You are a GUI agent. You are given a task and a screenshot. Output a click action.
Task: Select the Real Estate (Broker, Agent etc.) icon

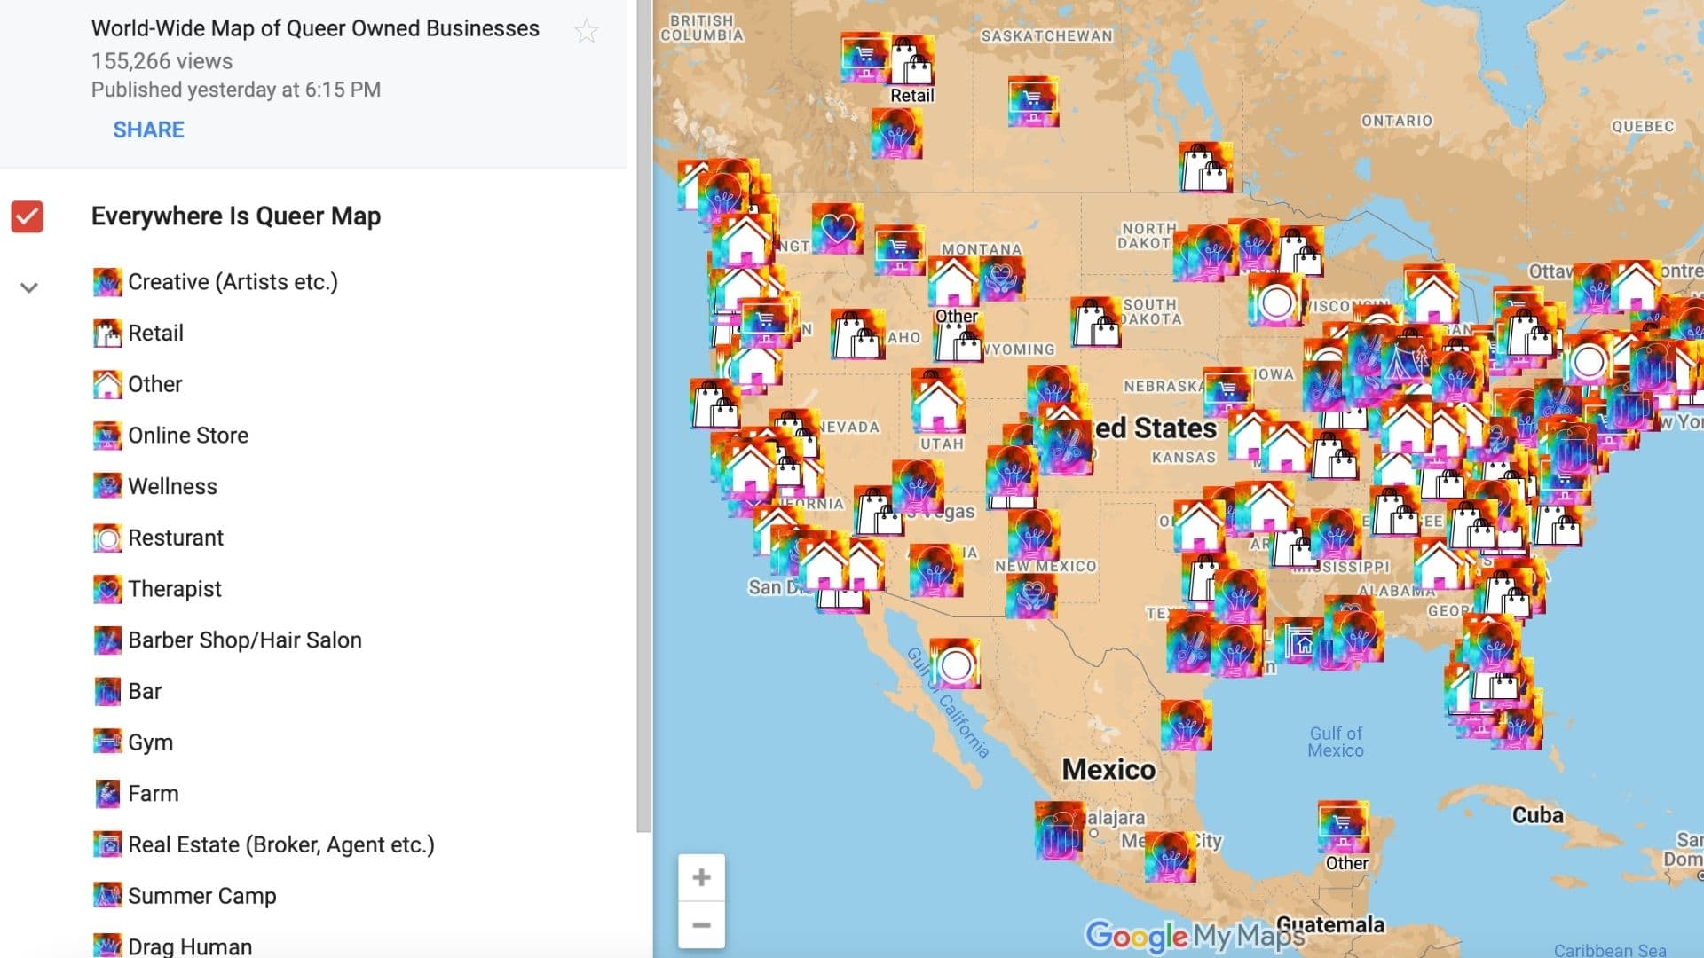coord(106,844)
